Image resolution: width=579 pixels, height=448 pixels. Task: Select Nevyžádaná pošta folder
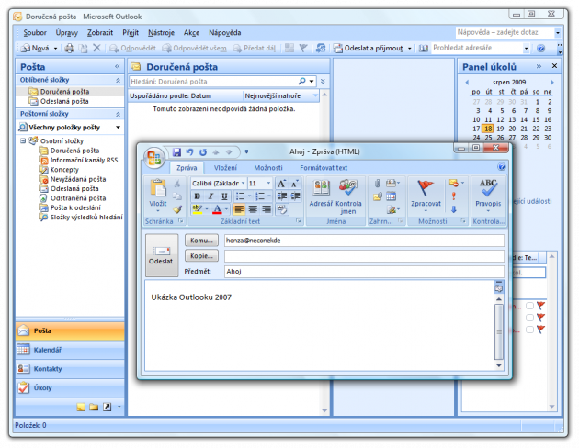tap(78, 179)
